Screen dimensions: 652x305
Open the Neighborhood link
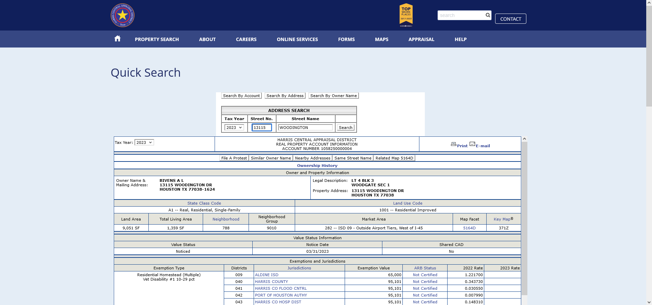coord(226,219)
